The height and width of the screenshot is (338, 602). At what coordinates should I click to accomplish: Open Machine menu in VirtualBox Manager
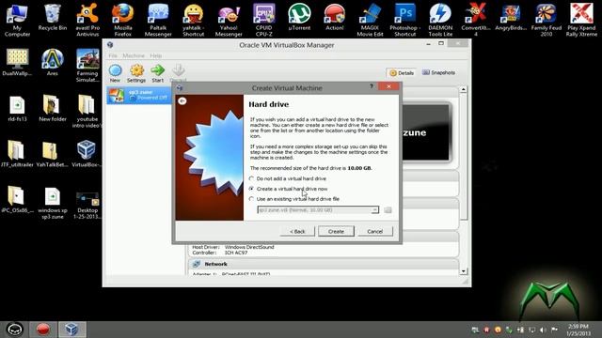point(134,55)
